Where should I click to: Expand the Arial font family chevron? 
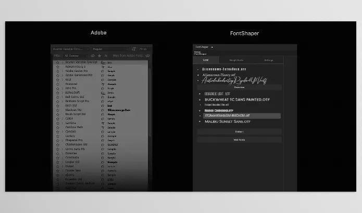[63, 80]
